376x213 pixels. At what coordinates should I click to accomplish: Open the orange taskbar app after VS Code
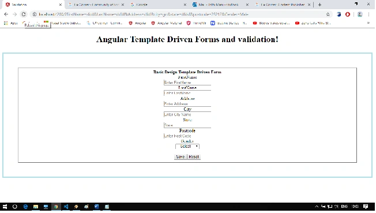click(76, 207)
